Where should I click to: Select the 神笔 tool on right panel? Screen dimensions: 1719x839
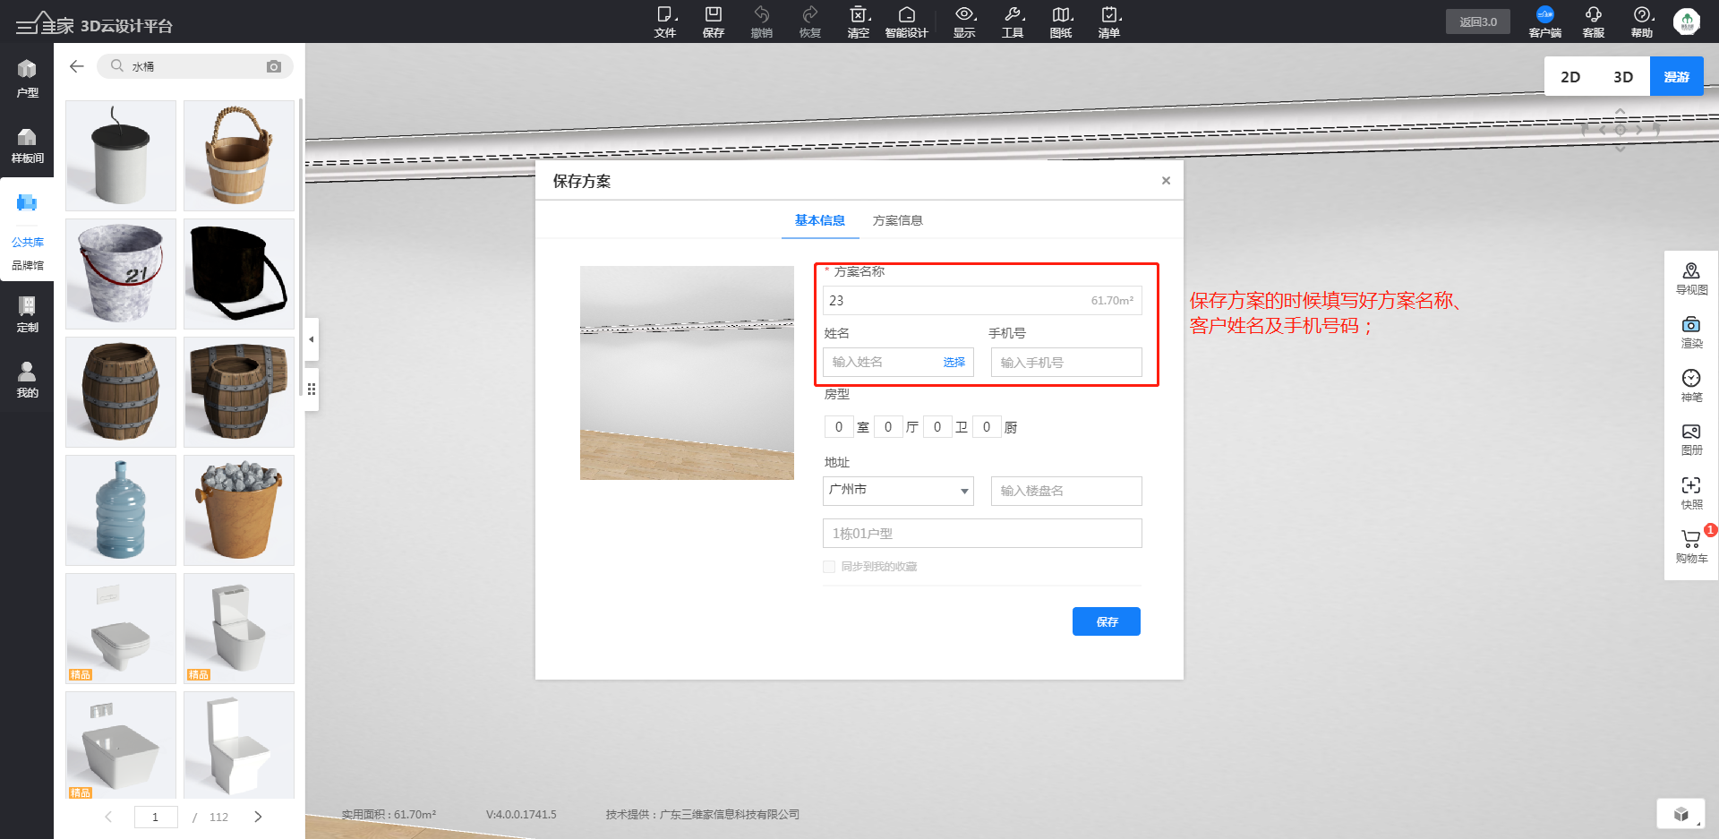tap(1691, 385)
